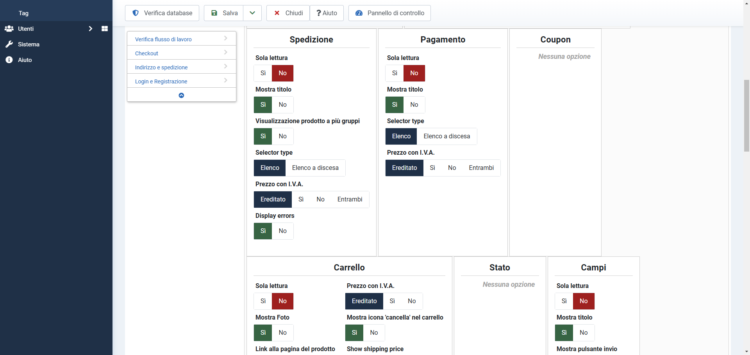Open Login e Registrazione link
Viewport: 750px width, 355px height.
point(161,81)
